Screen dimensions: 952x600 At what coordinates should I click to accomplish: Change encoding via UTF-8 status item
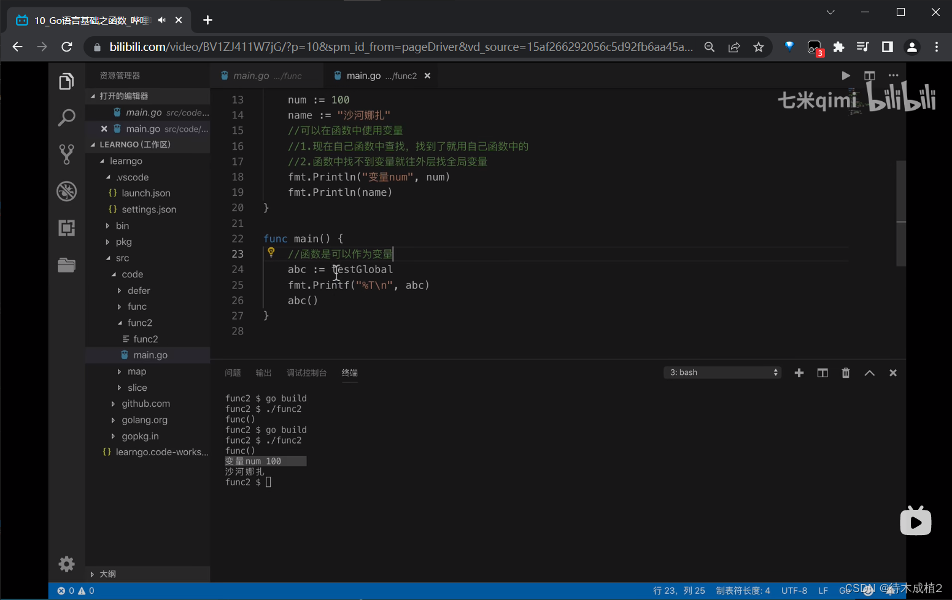click(x=794, y=591)
